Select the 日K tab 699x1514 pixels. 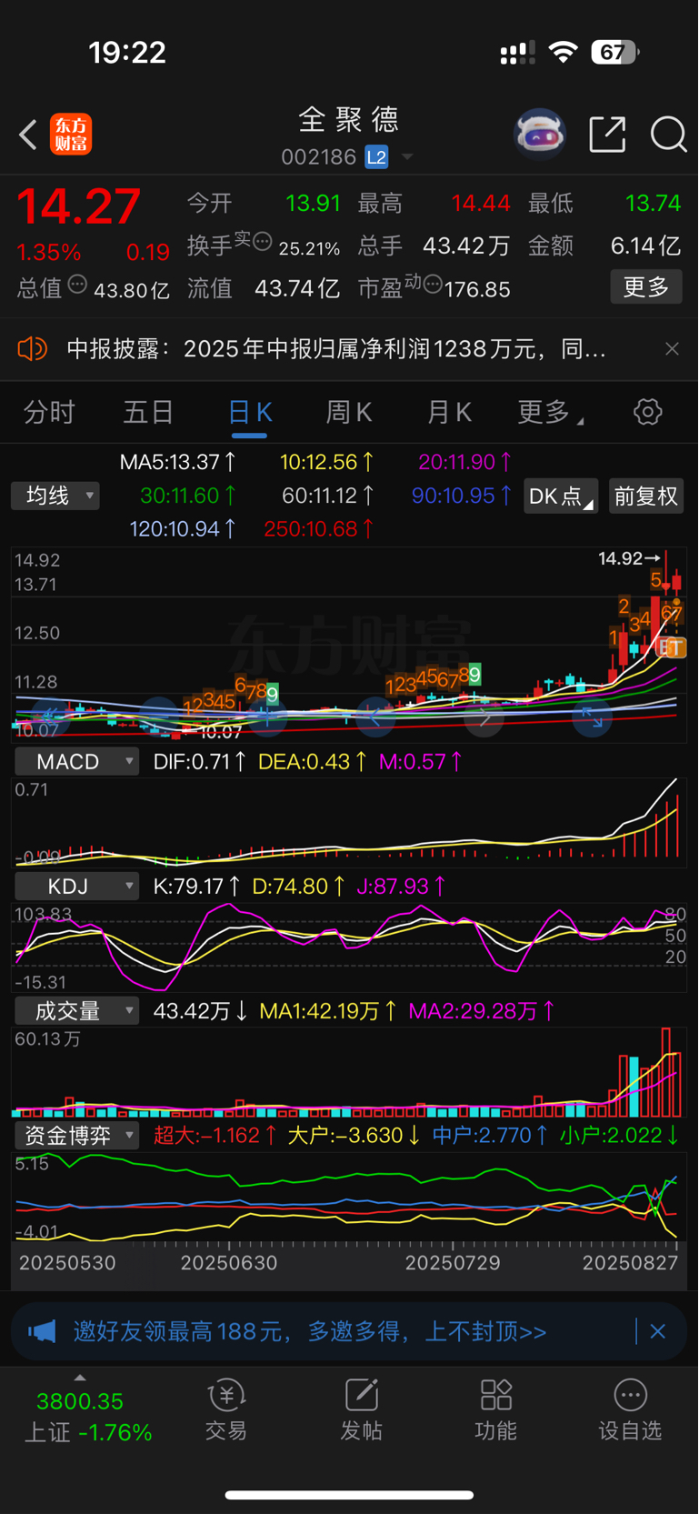[249, 413]
